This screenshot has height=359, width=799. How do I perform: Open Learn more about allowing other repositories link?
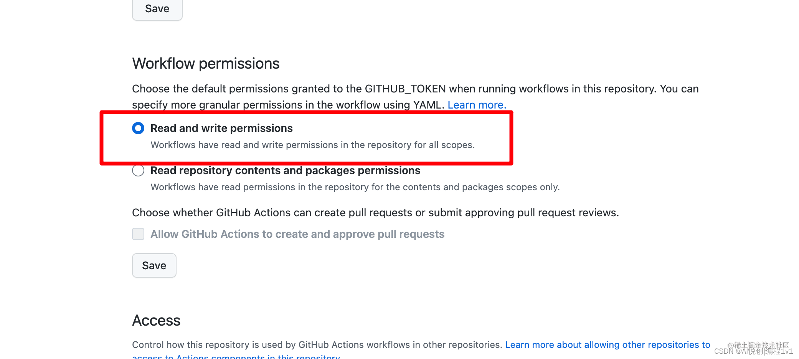[x=608, y=345]
